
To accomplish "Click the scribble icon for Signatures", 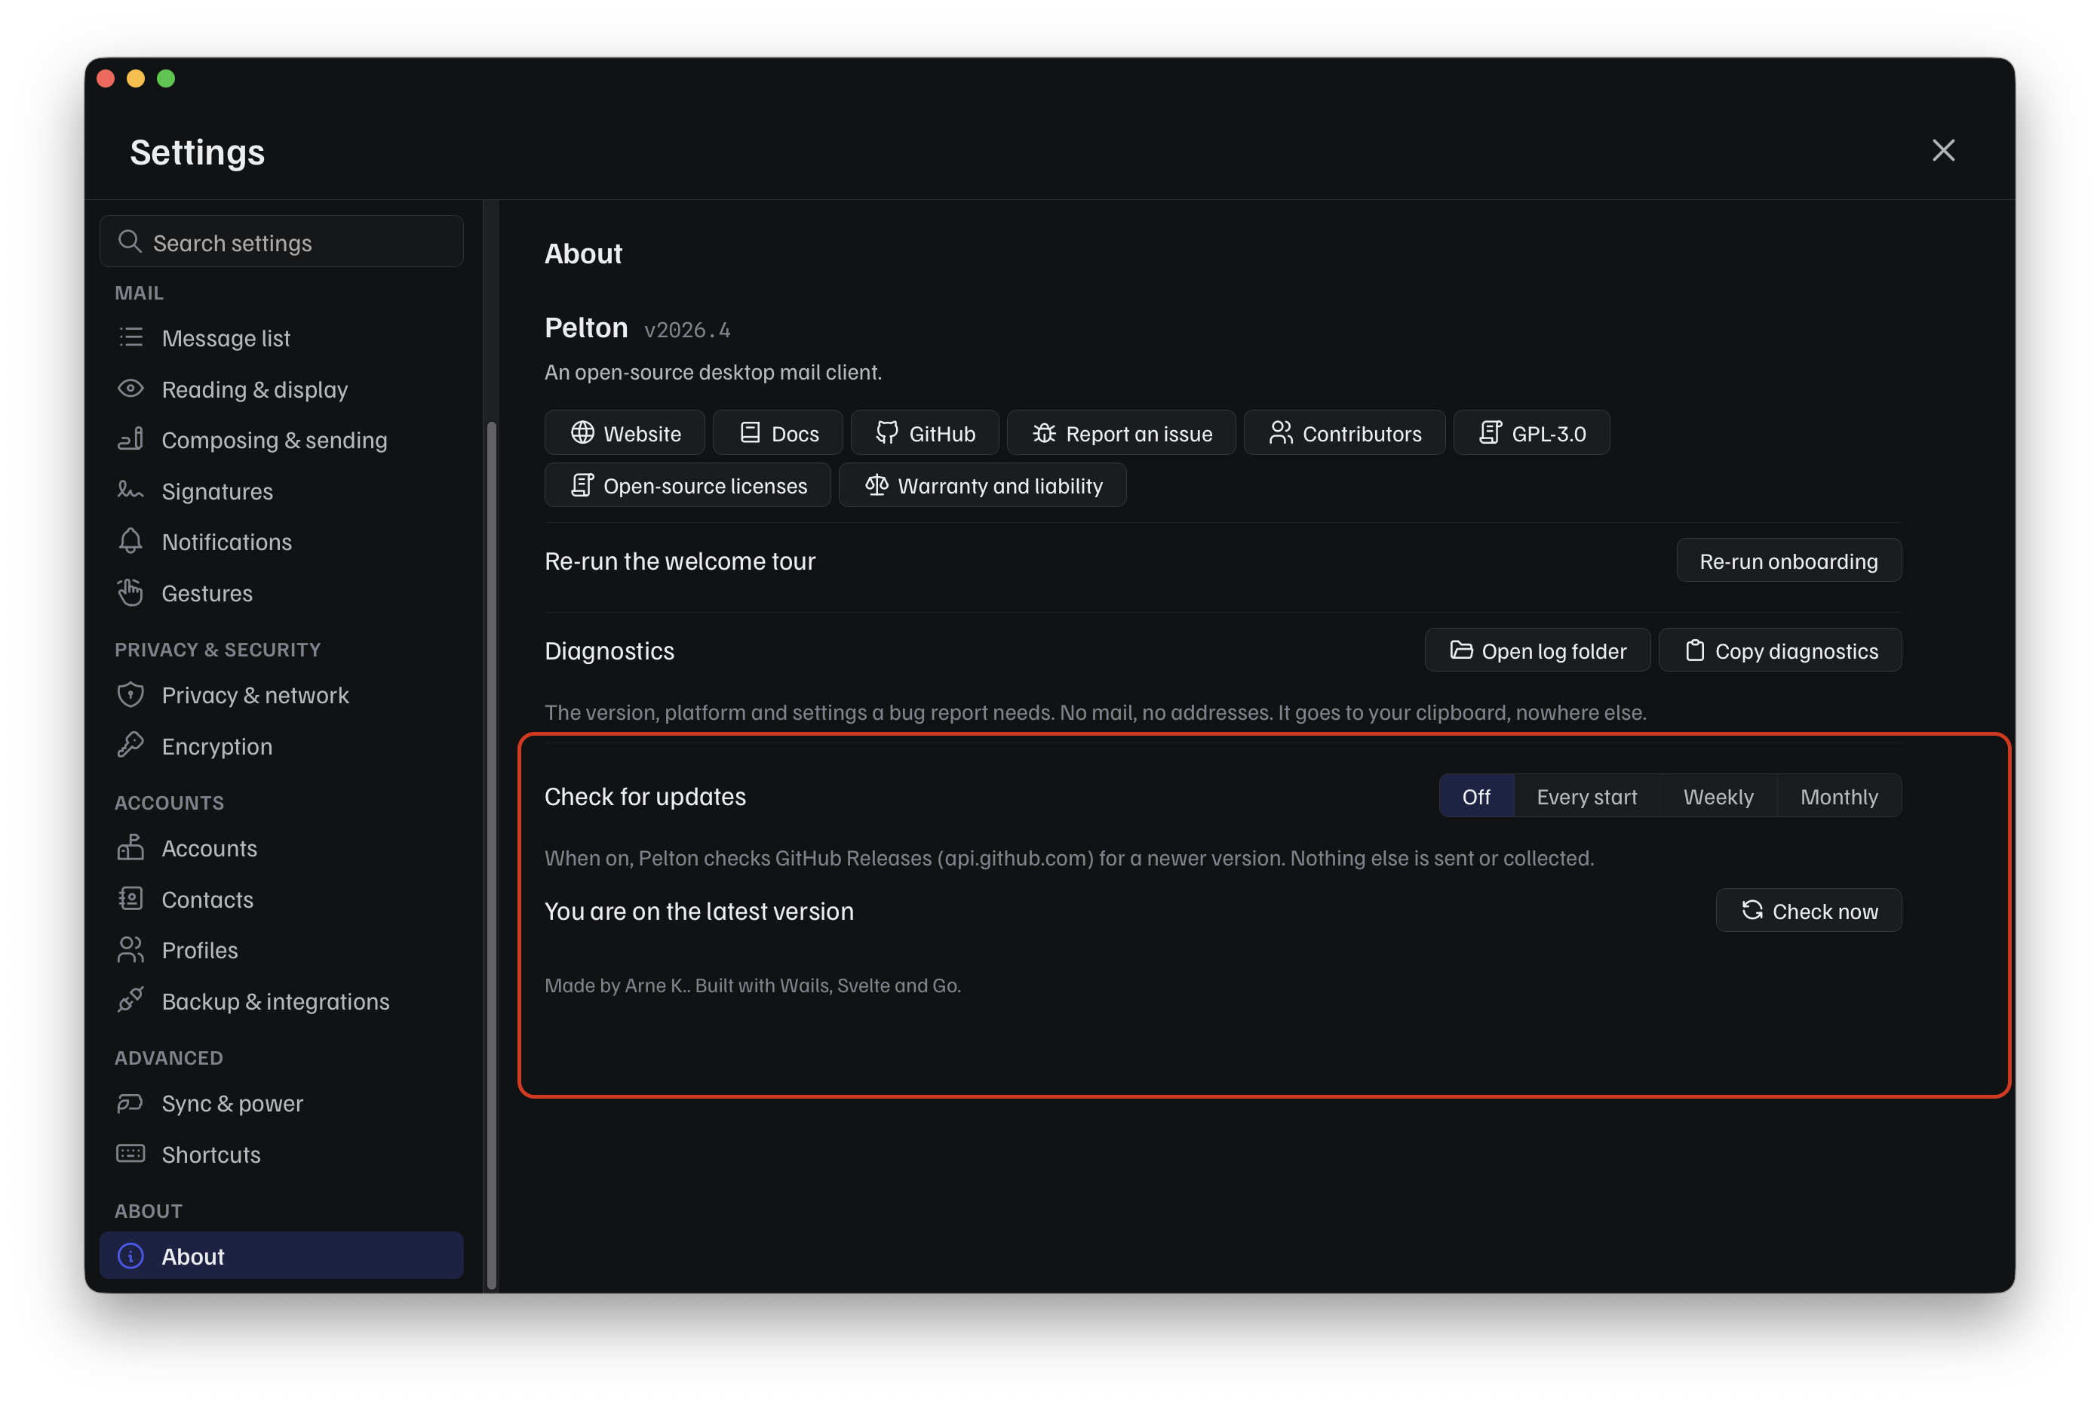I will pos(130,490).
